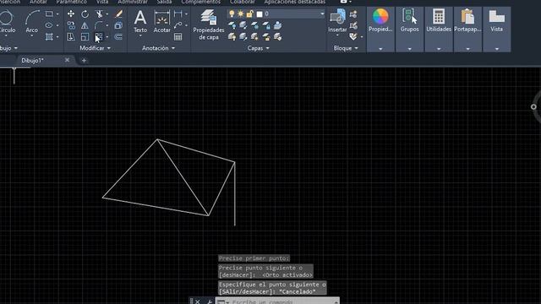
Task: Expand the Propied... panel arrow
Action: click(x=380, y=49)
